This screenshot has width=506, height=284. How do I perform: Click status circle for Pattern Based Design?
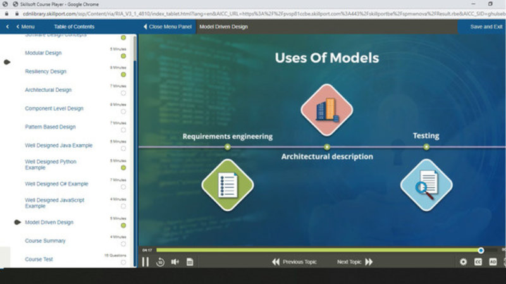point(123,130)
